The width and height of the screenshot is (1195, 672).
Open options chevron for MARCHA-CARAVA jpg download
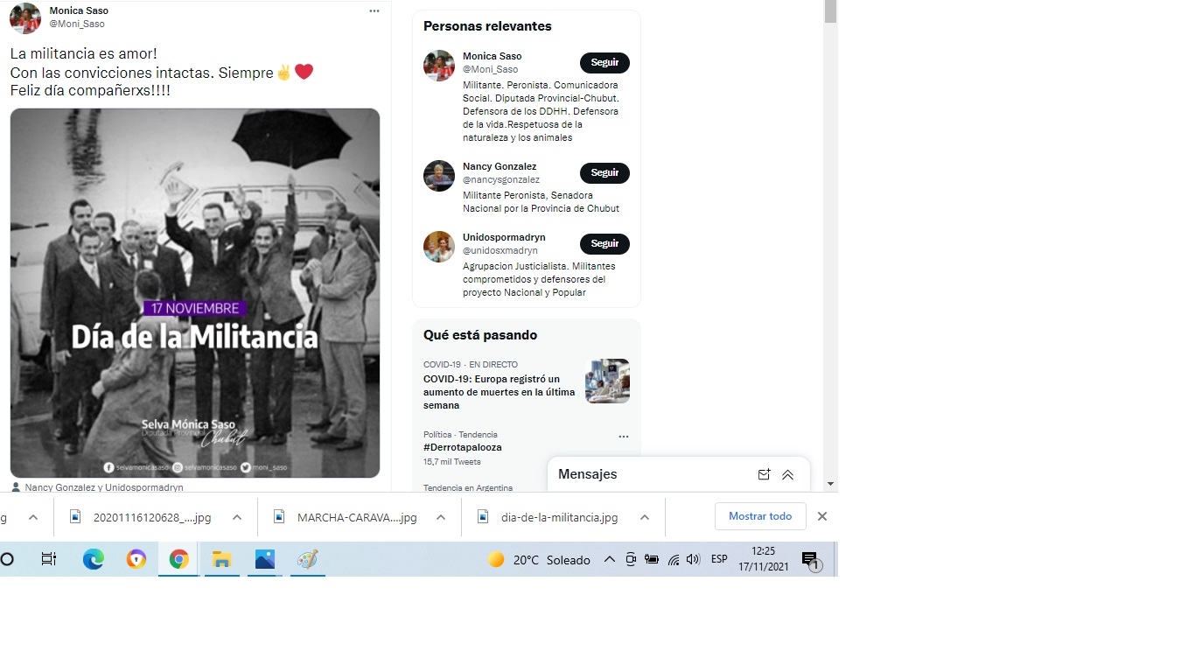point(441,517)
